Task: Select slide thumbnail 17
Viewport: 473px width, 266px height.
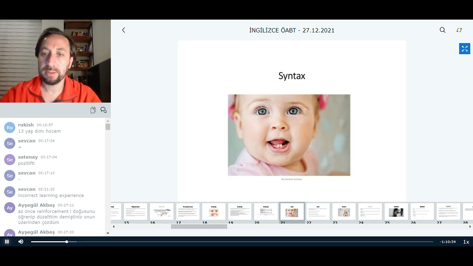Action: point(188,211)
